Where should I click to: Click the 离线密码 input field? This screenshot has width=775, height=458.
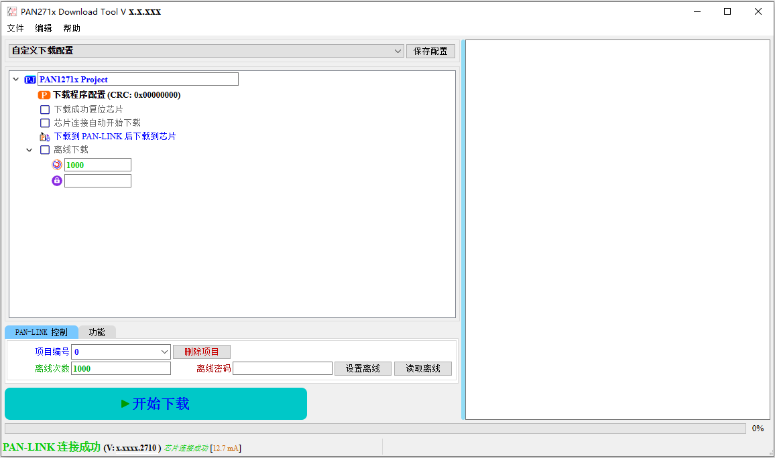coord(282,368)
